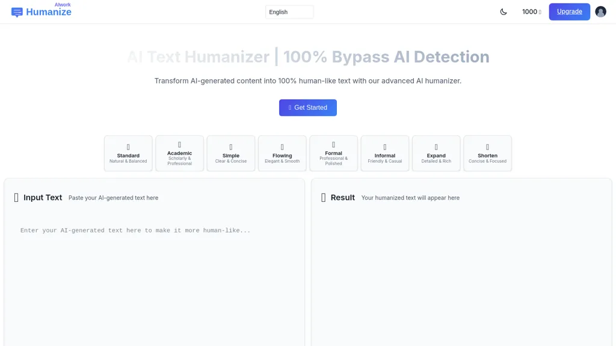The image size is (616, 346).
Task: Click the 1000 credits counter
Action: click(532, 12)
